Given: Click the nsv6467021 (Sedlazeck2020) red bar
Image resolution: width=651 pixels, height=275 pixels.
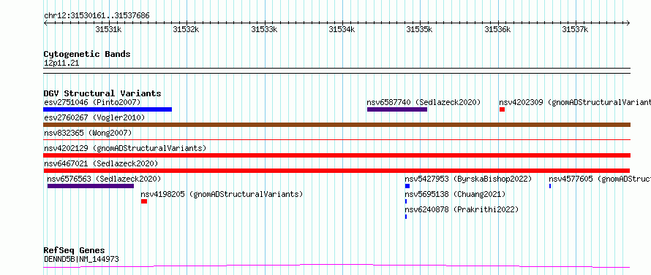Looking at the screenshot, I should [x=336, y=171].
